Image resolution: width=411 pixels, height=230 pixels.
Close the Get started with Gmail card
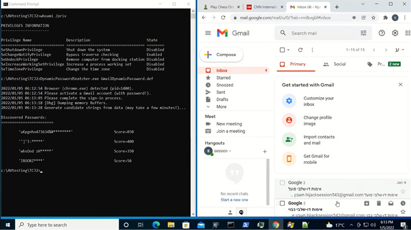tap(400, 84)
